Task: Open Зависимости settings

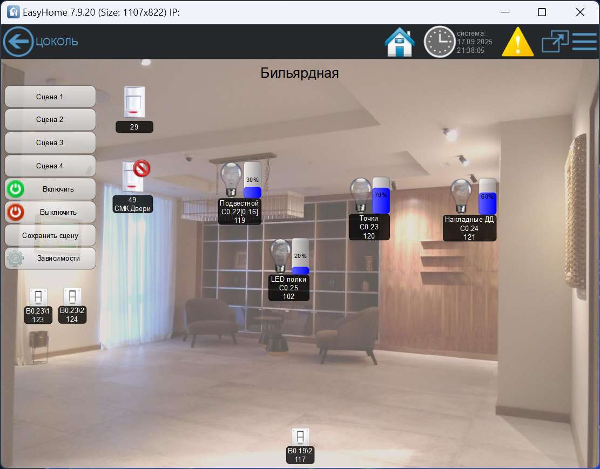Action: click(x=50, y=258)
